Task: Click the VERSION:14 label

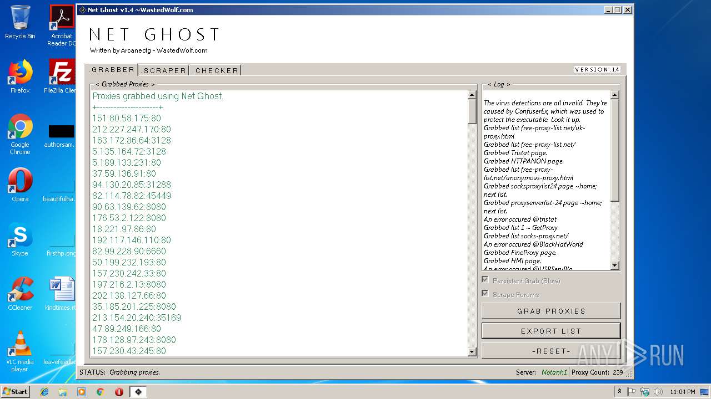Action: click(597, 70)
